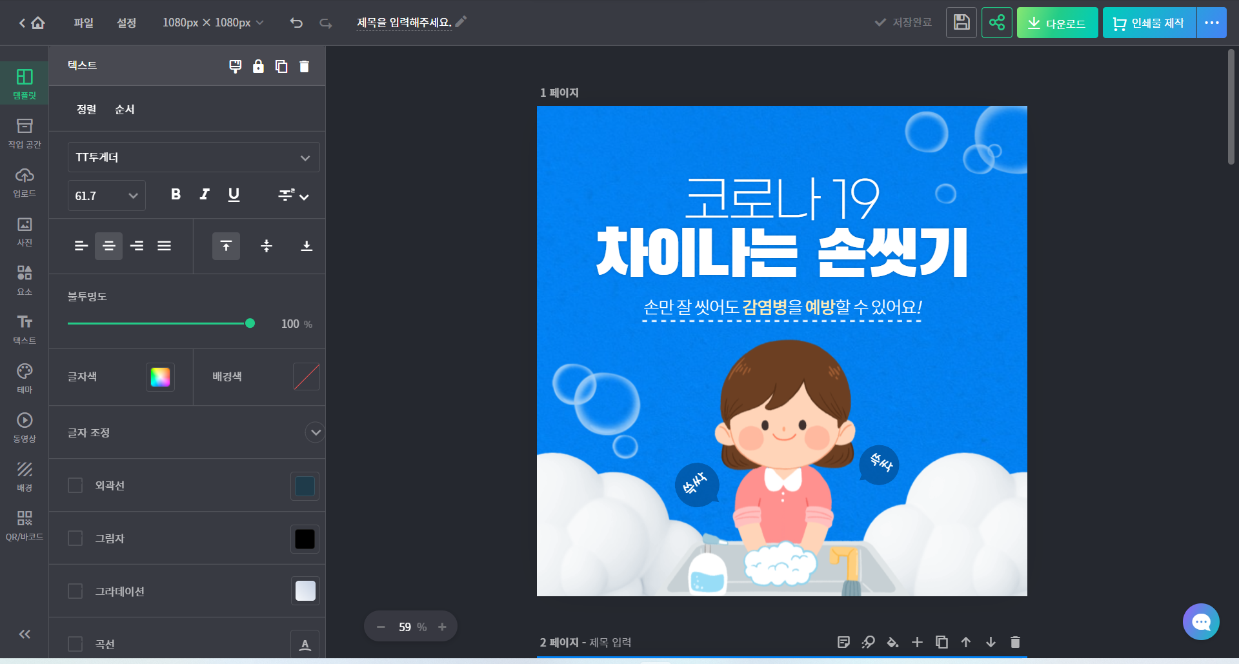The height and width of the screenshot is (664, 1239).
Task: Add a new page with plus icon
Action: pos(917,642)
